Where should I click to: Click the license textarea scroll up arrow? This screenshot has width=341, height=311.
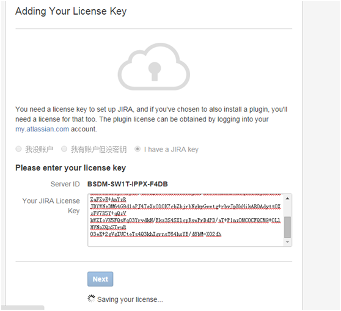[x=287, y=199]
